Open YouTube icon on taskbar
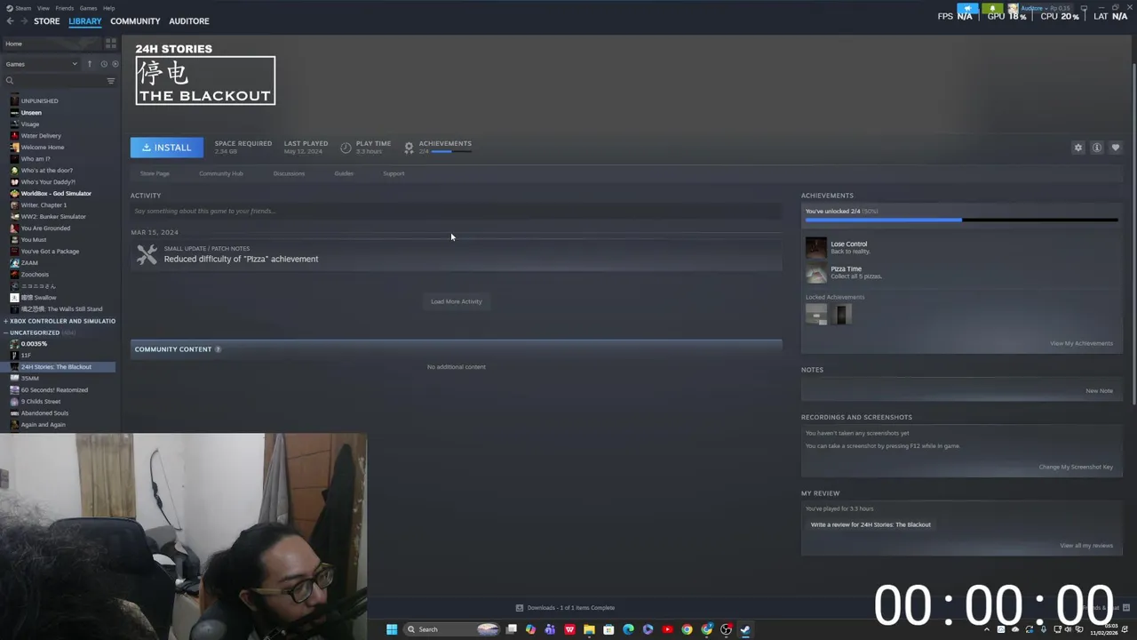The width and height of the screenshot is (1137, 640). [667, 629]
